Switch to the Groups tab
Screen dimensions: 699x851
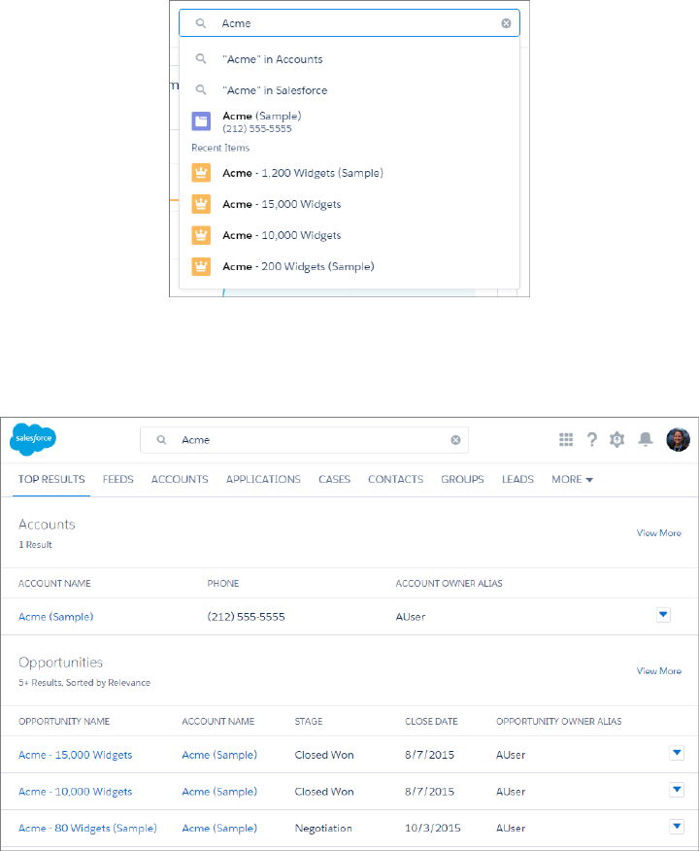tap(462, 479)
